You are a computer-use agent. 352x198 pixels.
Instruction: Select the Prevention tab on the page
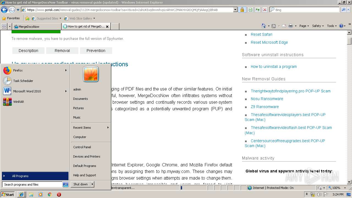(x=96, y=51)
